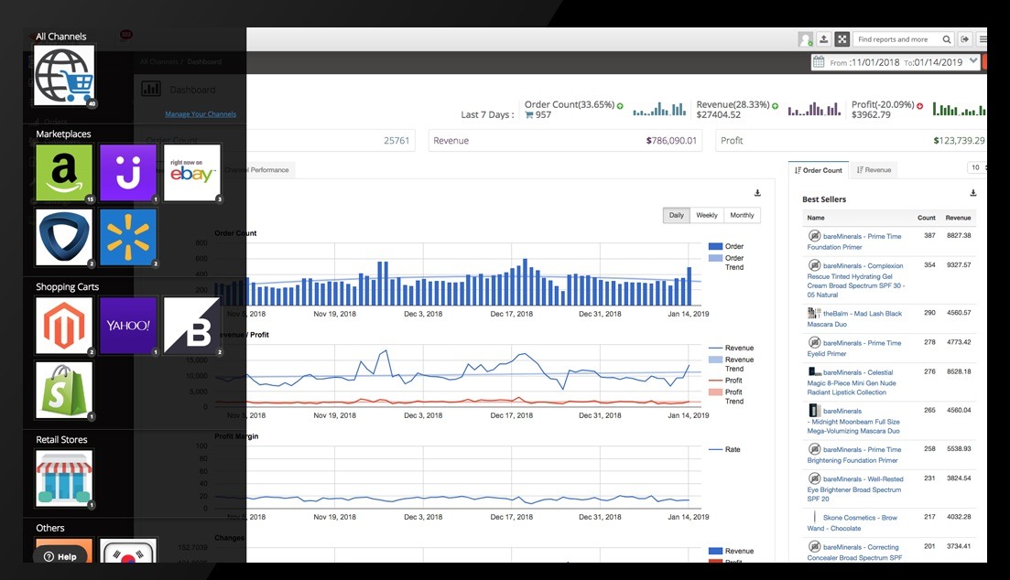
Task: Click the Order Count(33.65%) weekly stat
Action: [573, 110]
